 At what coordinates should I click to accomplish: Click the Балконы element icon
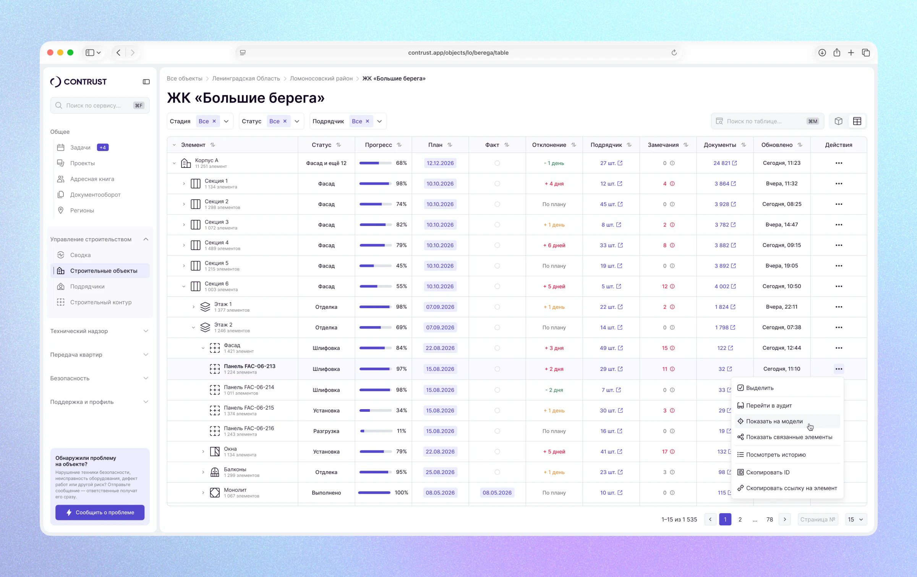(x=215, y=472)
